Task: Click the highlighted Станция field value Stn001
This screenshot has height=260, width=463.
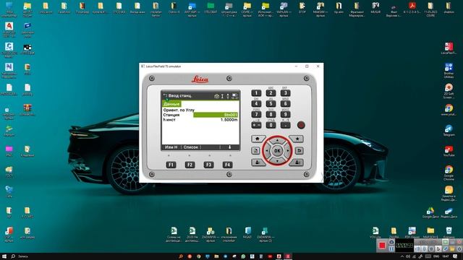Action: tap(216, 115)
